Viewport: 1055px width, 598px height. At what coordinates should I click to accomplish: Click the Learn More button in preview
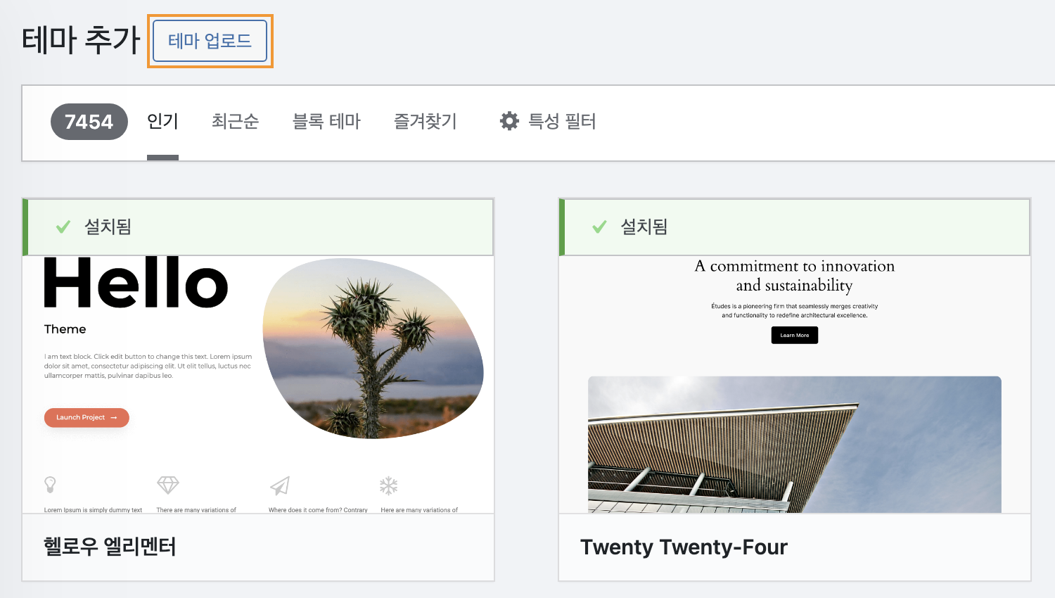(x=795, y=335)
